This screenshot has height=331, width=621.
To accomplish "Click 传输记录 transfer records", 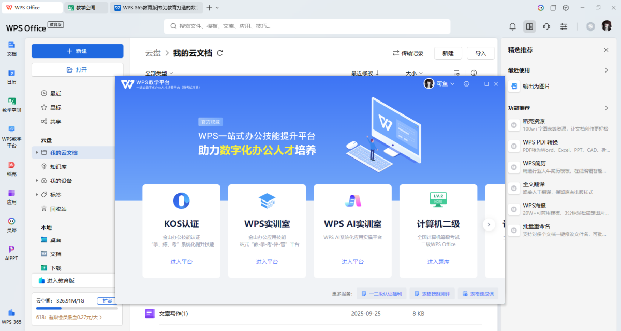I will click(408, 53).
